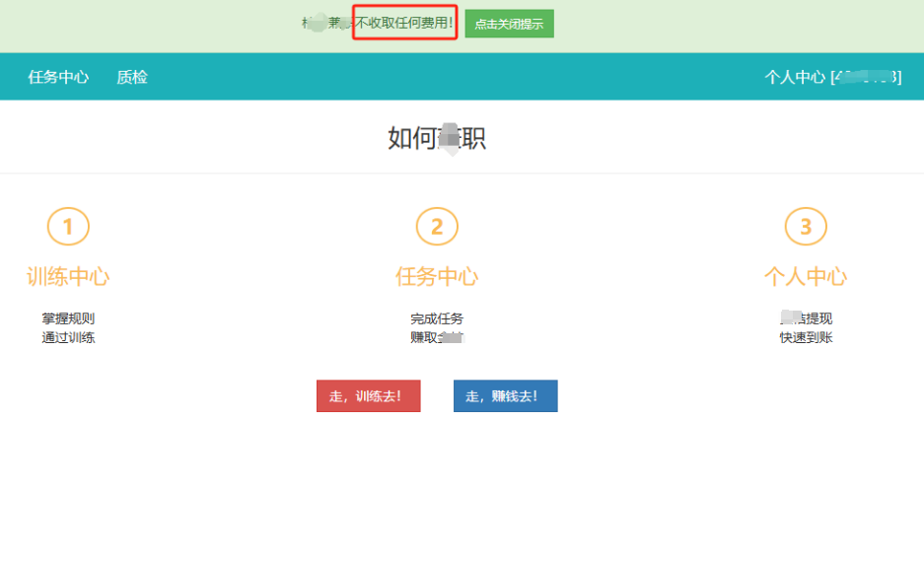Select the orange 个人中心 step heading
The width and height of the screenshot is (924, 561).
pyautogui.click(x=806, y=276)
